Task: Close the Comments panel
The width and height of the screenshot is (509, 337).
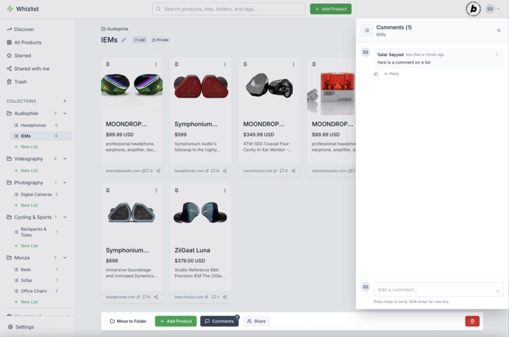Action: [x=499, y=30]
